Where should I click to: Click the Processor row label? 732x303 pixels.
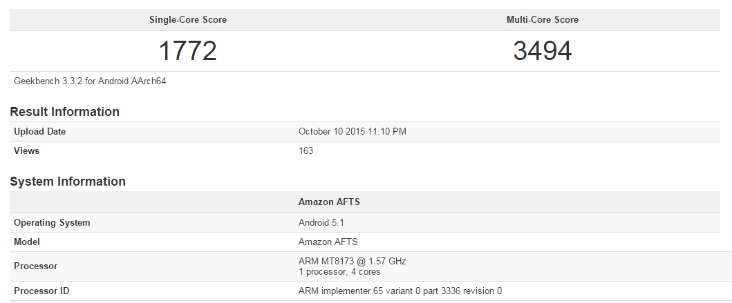(35, 266)
